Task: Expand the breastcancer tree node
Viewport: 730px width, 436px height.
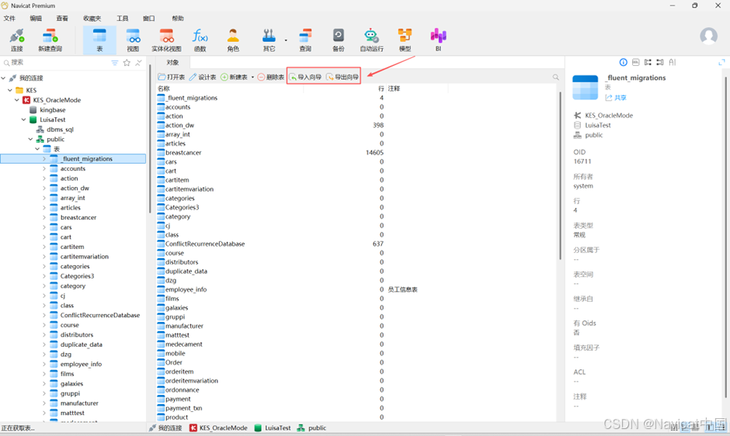Action: [44, 217]
